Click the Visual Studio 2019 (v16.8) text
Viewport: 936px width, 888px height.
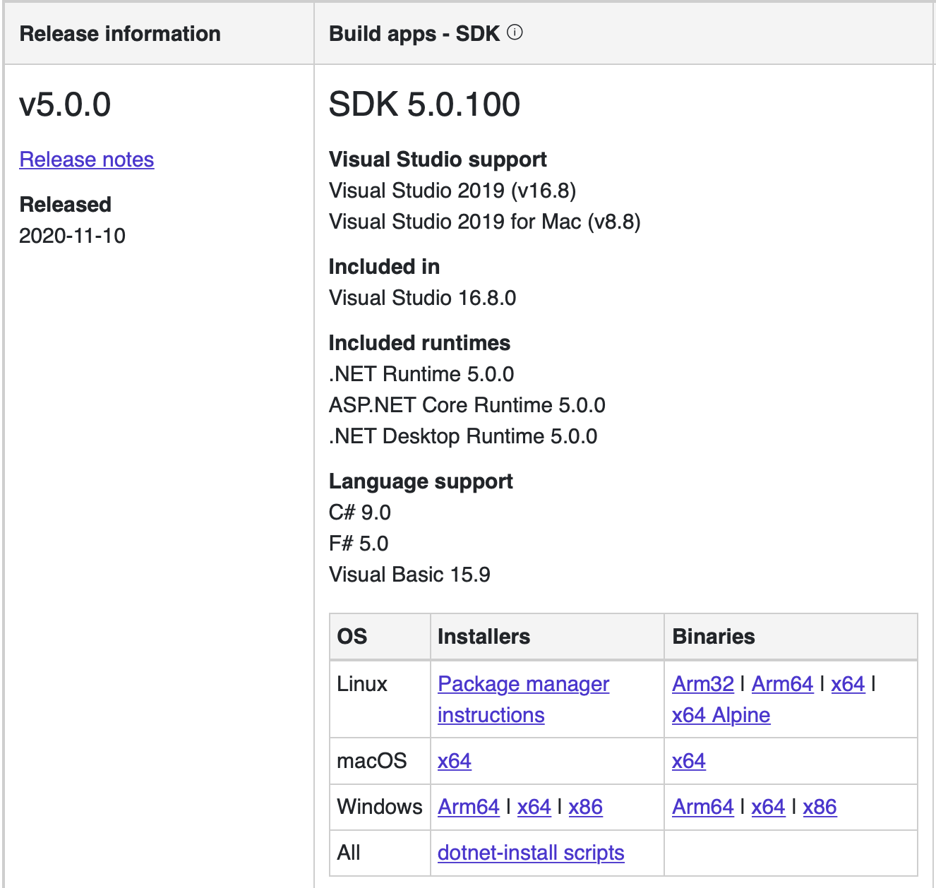(x=452, y=191)
